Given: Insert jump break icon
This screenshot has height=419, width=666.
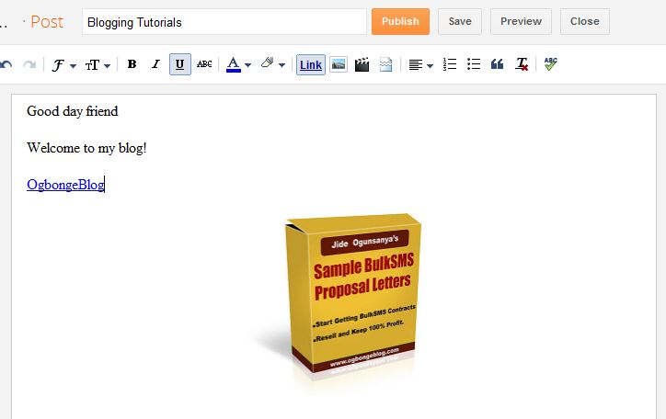Looking at the screenshot, I should click(x=385, y=64).
